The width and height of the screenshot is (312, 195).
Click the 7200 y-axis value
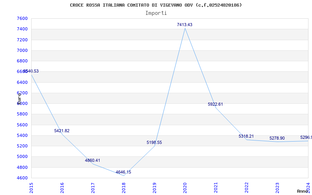pos(22,40)
